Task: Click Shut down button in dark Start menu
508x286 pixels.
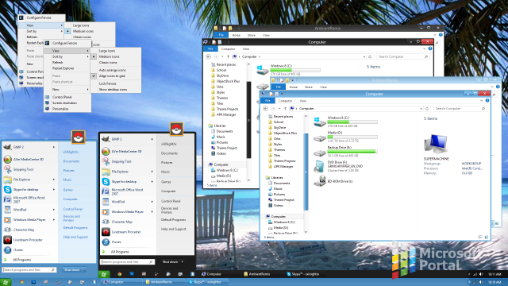Action: click(170, 261)
